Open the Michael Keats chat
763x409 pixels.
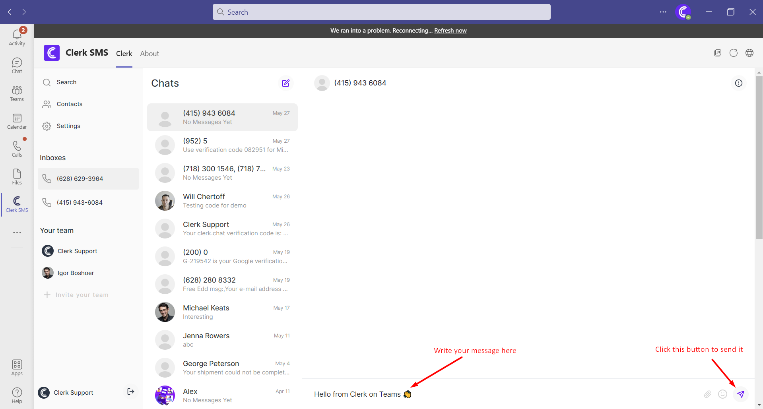[222, 312]
